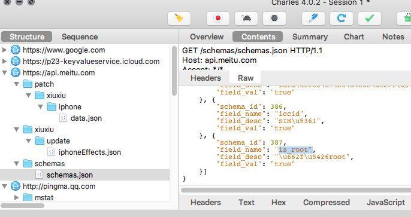Select the request Raw tab
Image resolution: width=411 pixels, height=217 pixels.
[x=246, y=78]
